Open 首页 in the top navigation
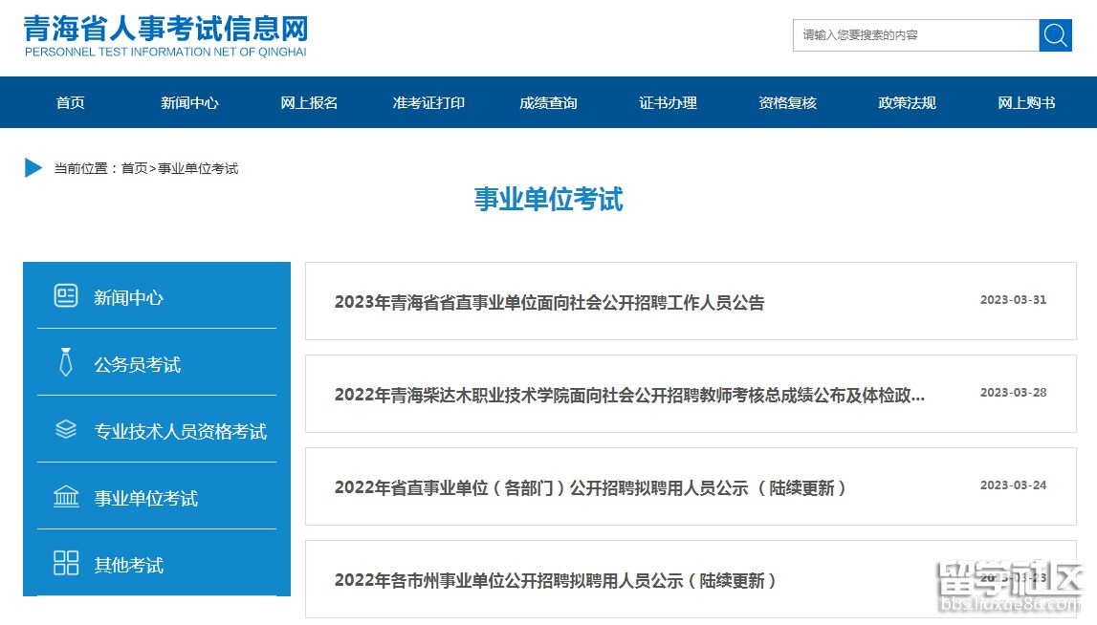1097x625 pixels. (x=70, y=102)
